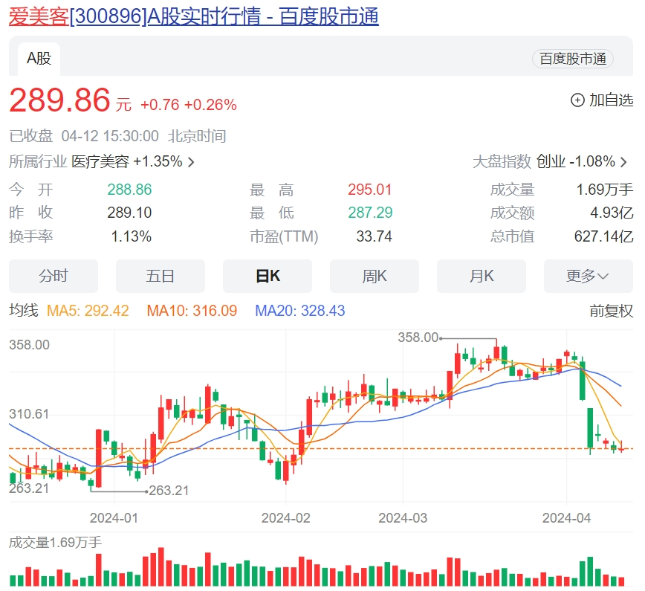Image resolution: width=645 pixels, height=591 pixels.
Task: Select the A股 tab
Action: coord(39,59)
